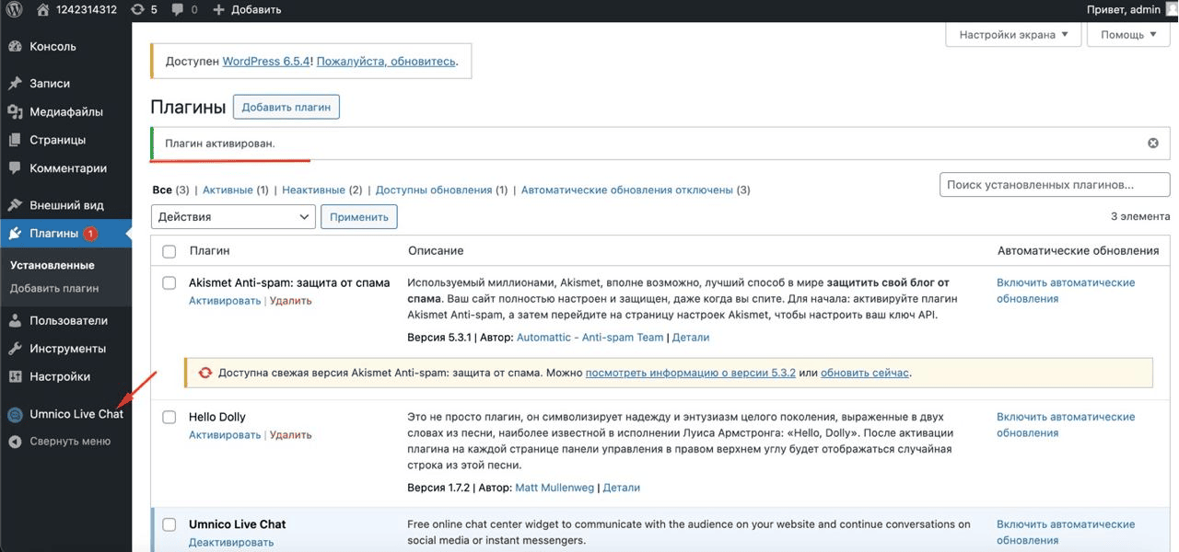Collapse the sidebar menu

(x=69, y=442)
